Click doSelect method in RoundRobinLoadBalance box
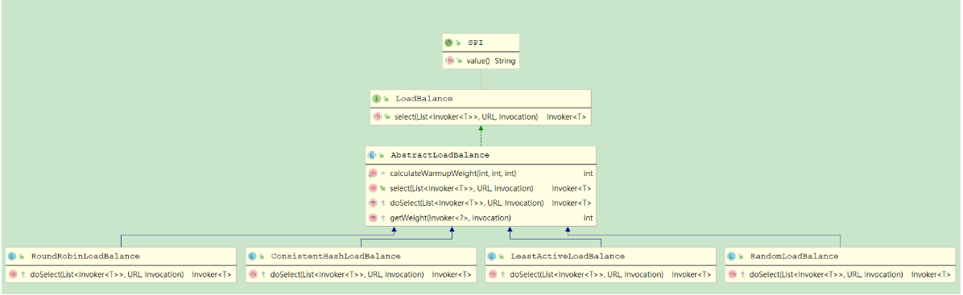Image resolution: width=963 pixels, height=295 pixels. [121, 275]
